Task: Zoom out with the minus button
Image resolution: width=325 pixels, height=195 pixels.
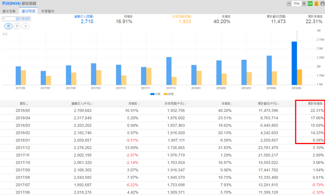Action: click(289, 3)
